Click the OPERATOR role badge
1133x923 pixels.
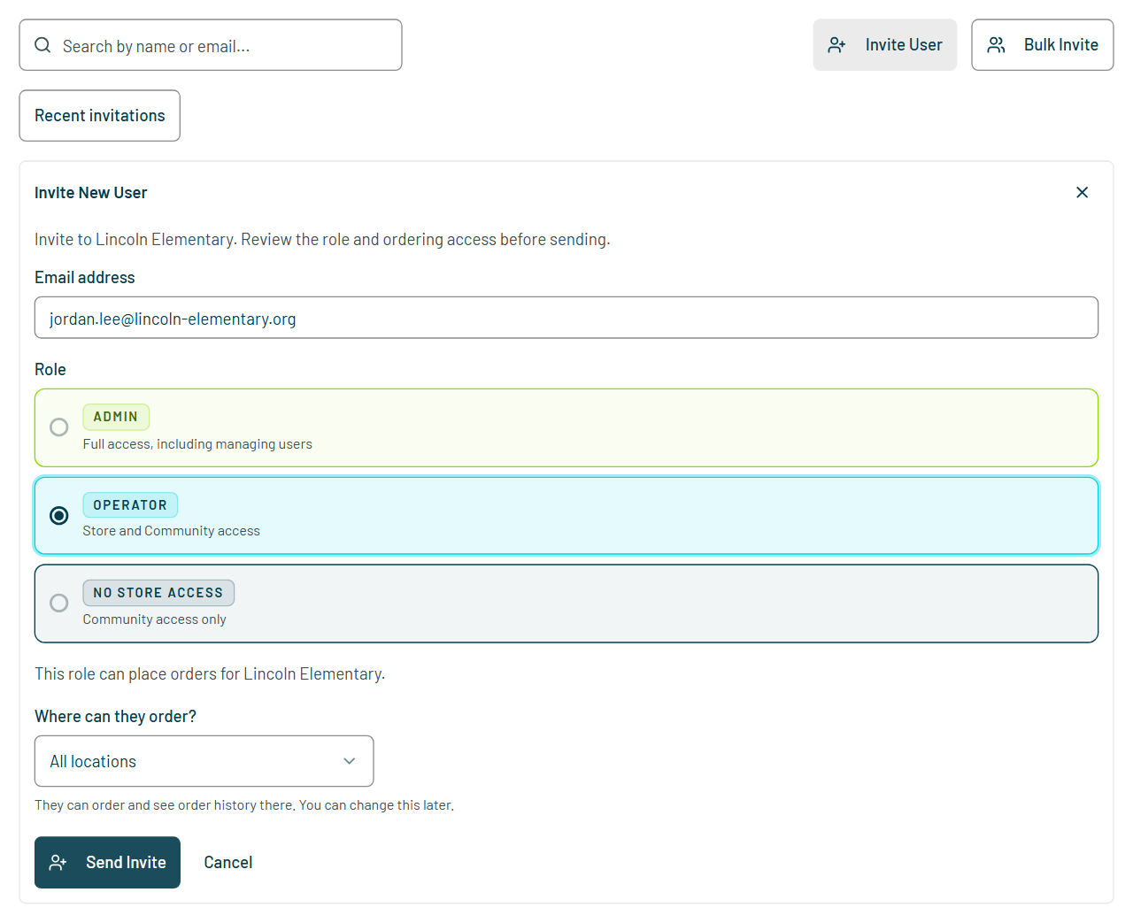pyautogui.click(x=130, y=504)
